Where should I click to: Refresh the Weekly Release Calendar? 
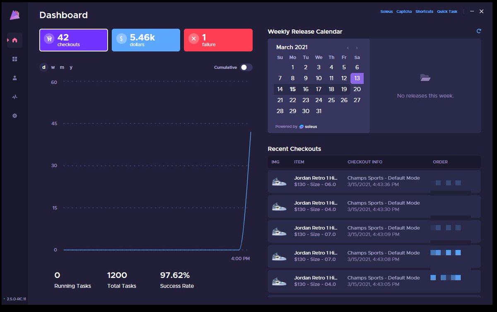tap(479, 31)
